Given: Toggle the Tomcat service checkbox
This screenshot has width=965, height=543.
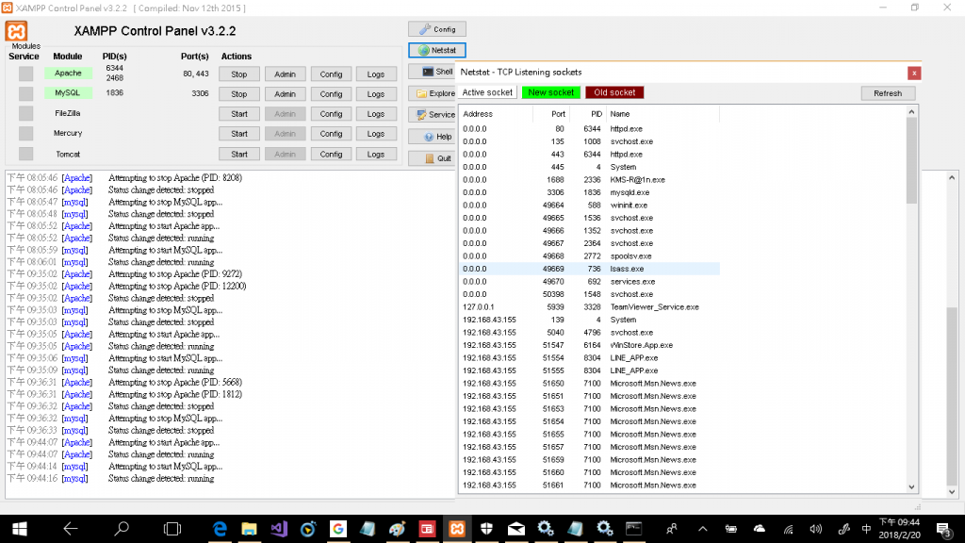Looking at the screenshot, I should pyautogui.click(x=25, y=154).
